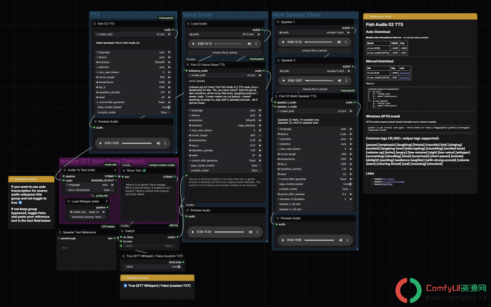Open the device dropdown in Multi-Speaker TTS

click(x=315, y=134)
